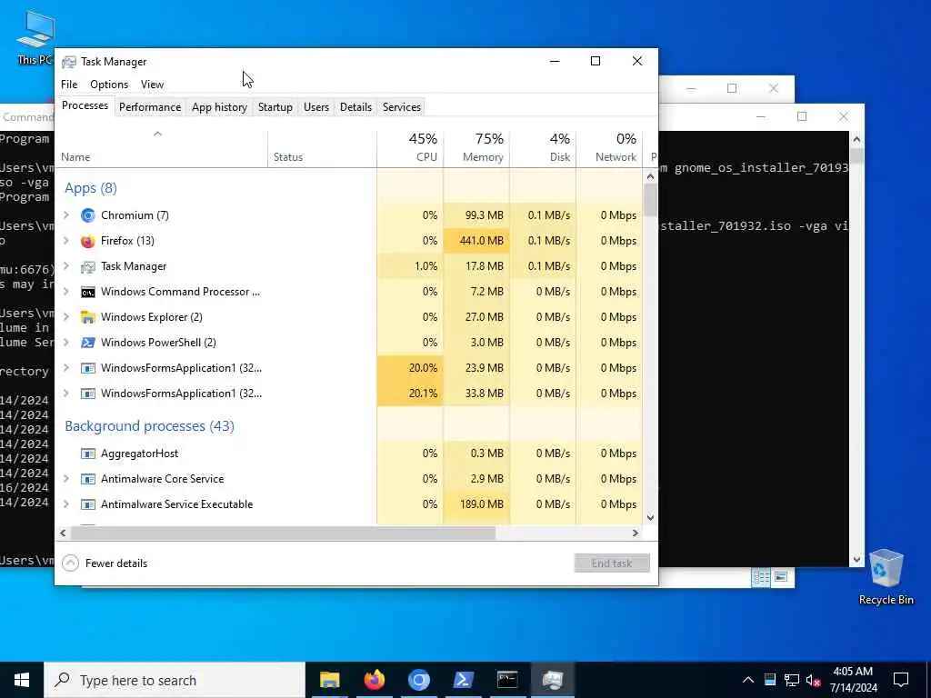Click the Background processes (43) heading
Viewport: 931px width, 698px height.
[x=150, y=426]
